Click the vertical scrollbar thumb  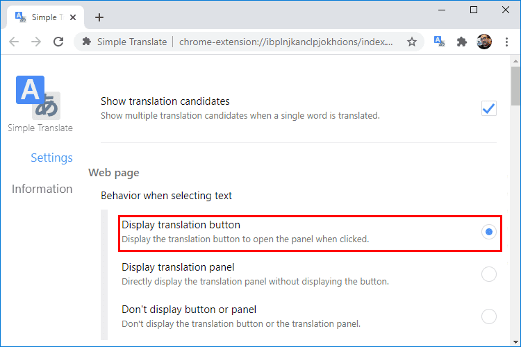click(x=515, y=86)
